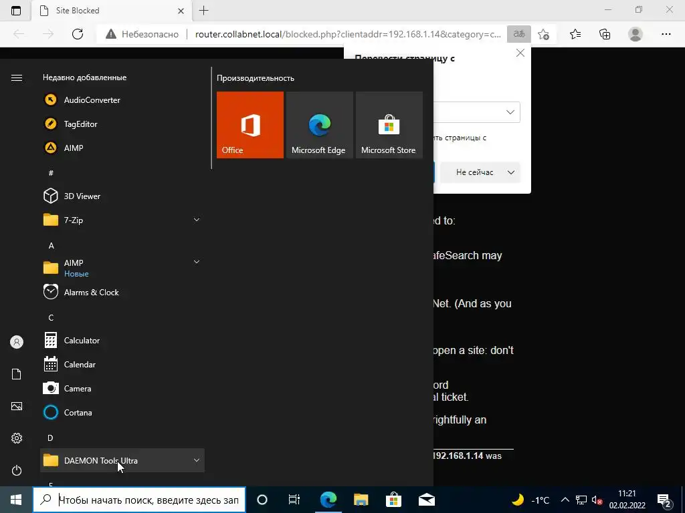Open Collections in Edge toolbar
685x513 pixels.
[605, 34]
